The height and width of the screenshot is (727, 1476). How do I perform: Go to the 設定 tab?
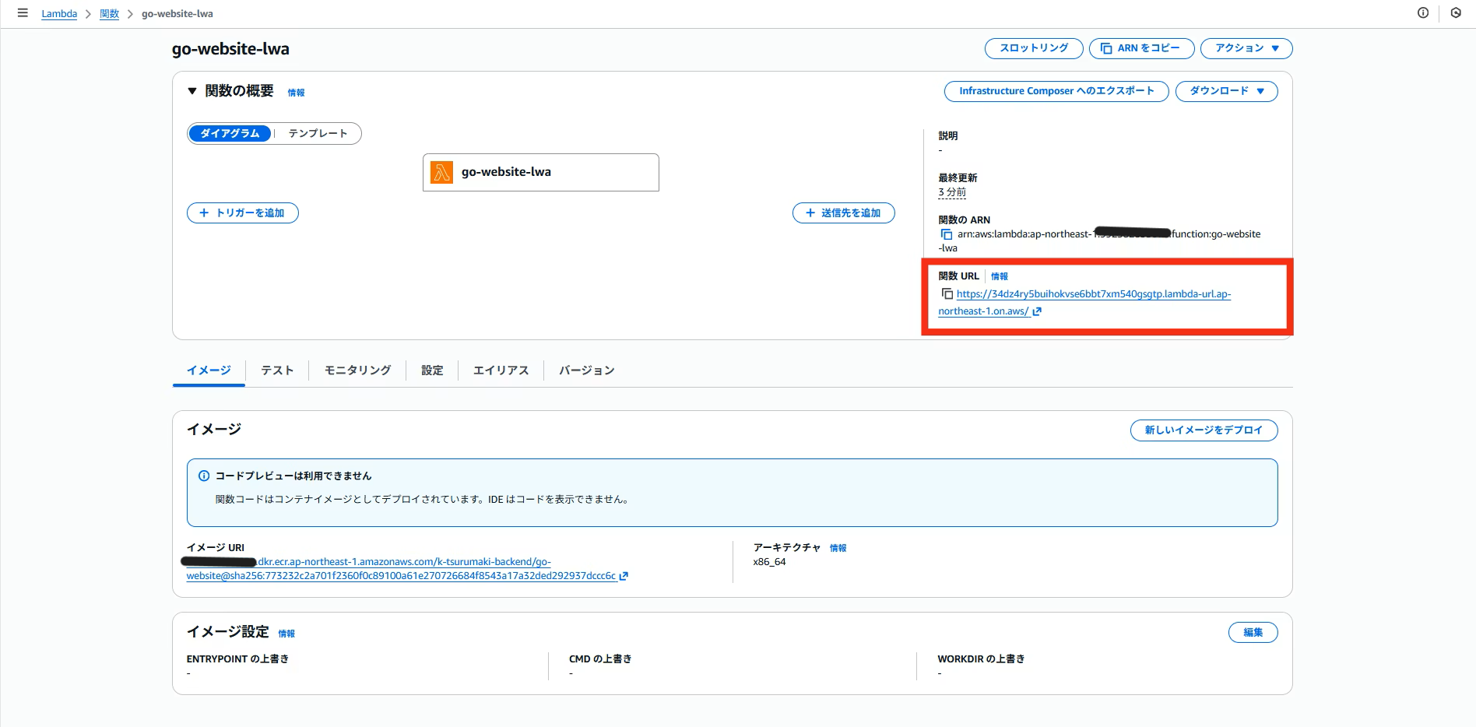coord(432,371)
